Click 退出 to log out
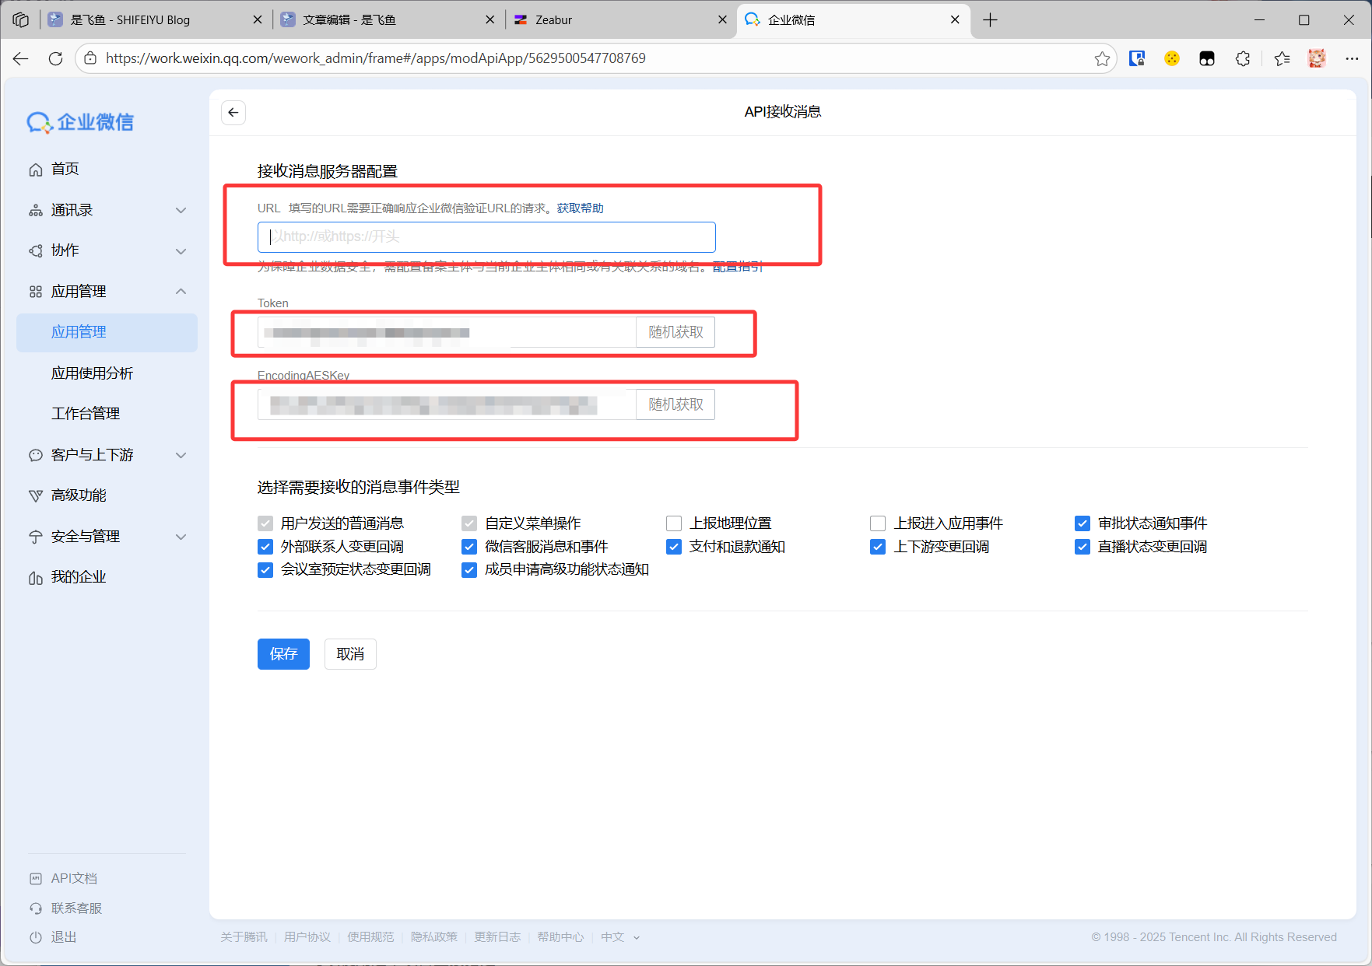Image resolution: width=1372 pixels, height=966 pixels. 63,937
